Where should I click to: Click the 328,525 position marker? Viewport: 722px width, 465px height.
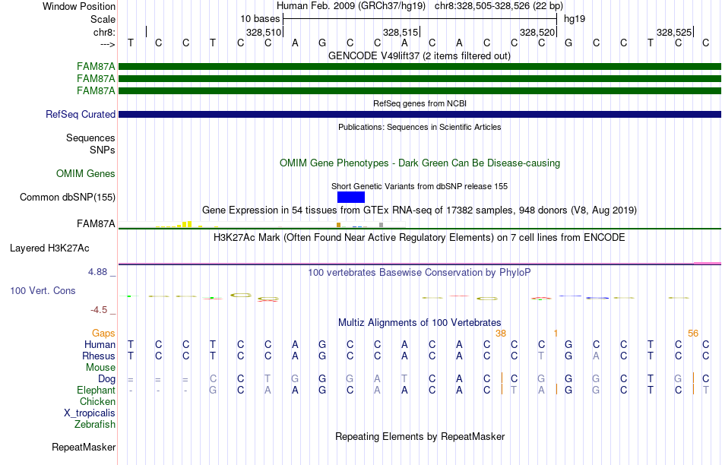[674, 32]
